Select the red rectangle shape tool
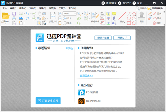 129,23
